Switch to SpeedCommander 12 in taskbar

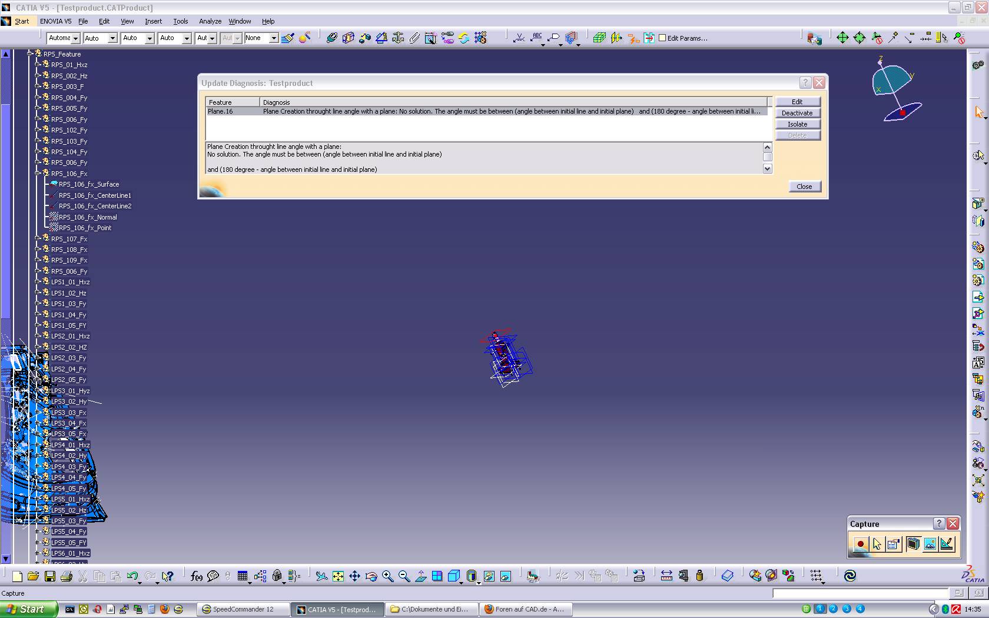point(243,609)
